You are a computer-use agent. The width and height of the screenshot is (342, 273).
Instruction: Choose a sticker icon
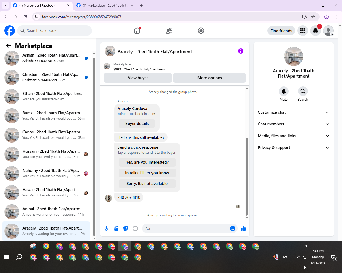coord(126,228)
